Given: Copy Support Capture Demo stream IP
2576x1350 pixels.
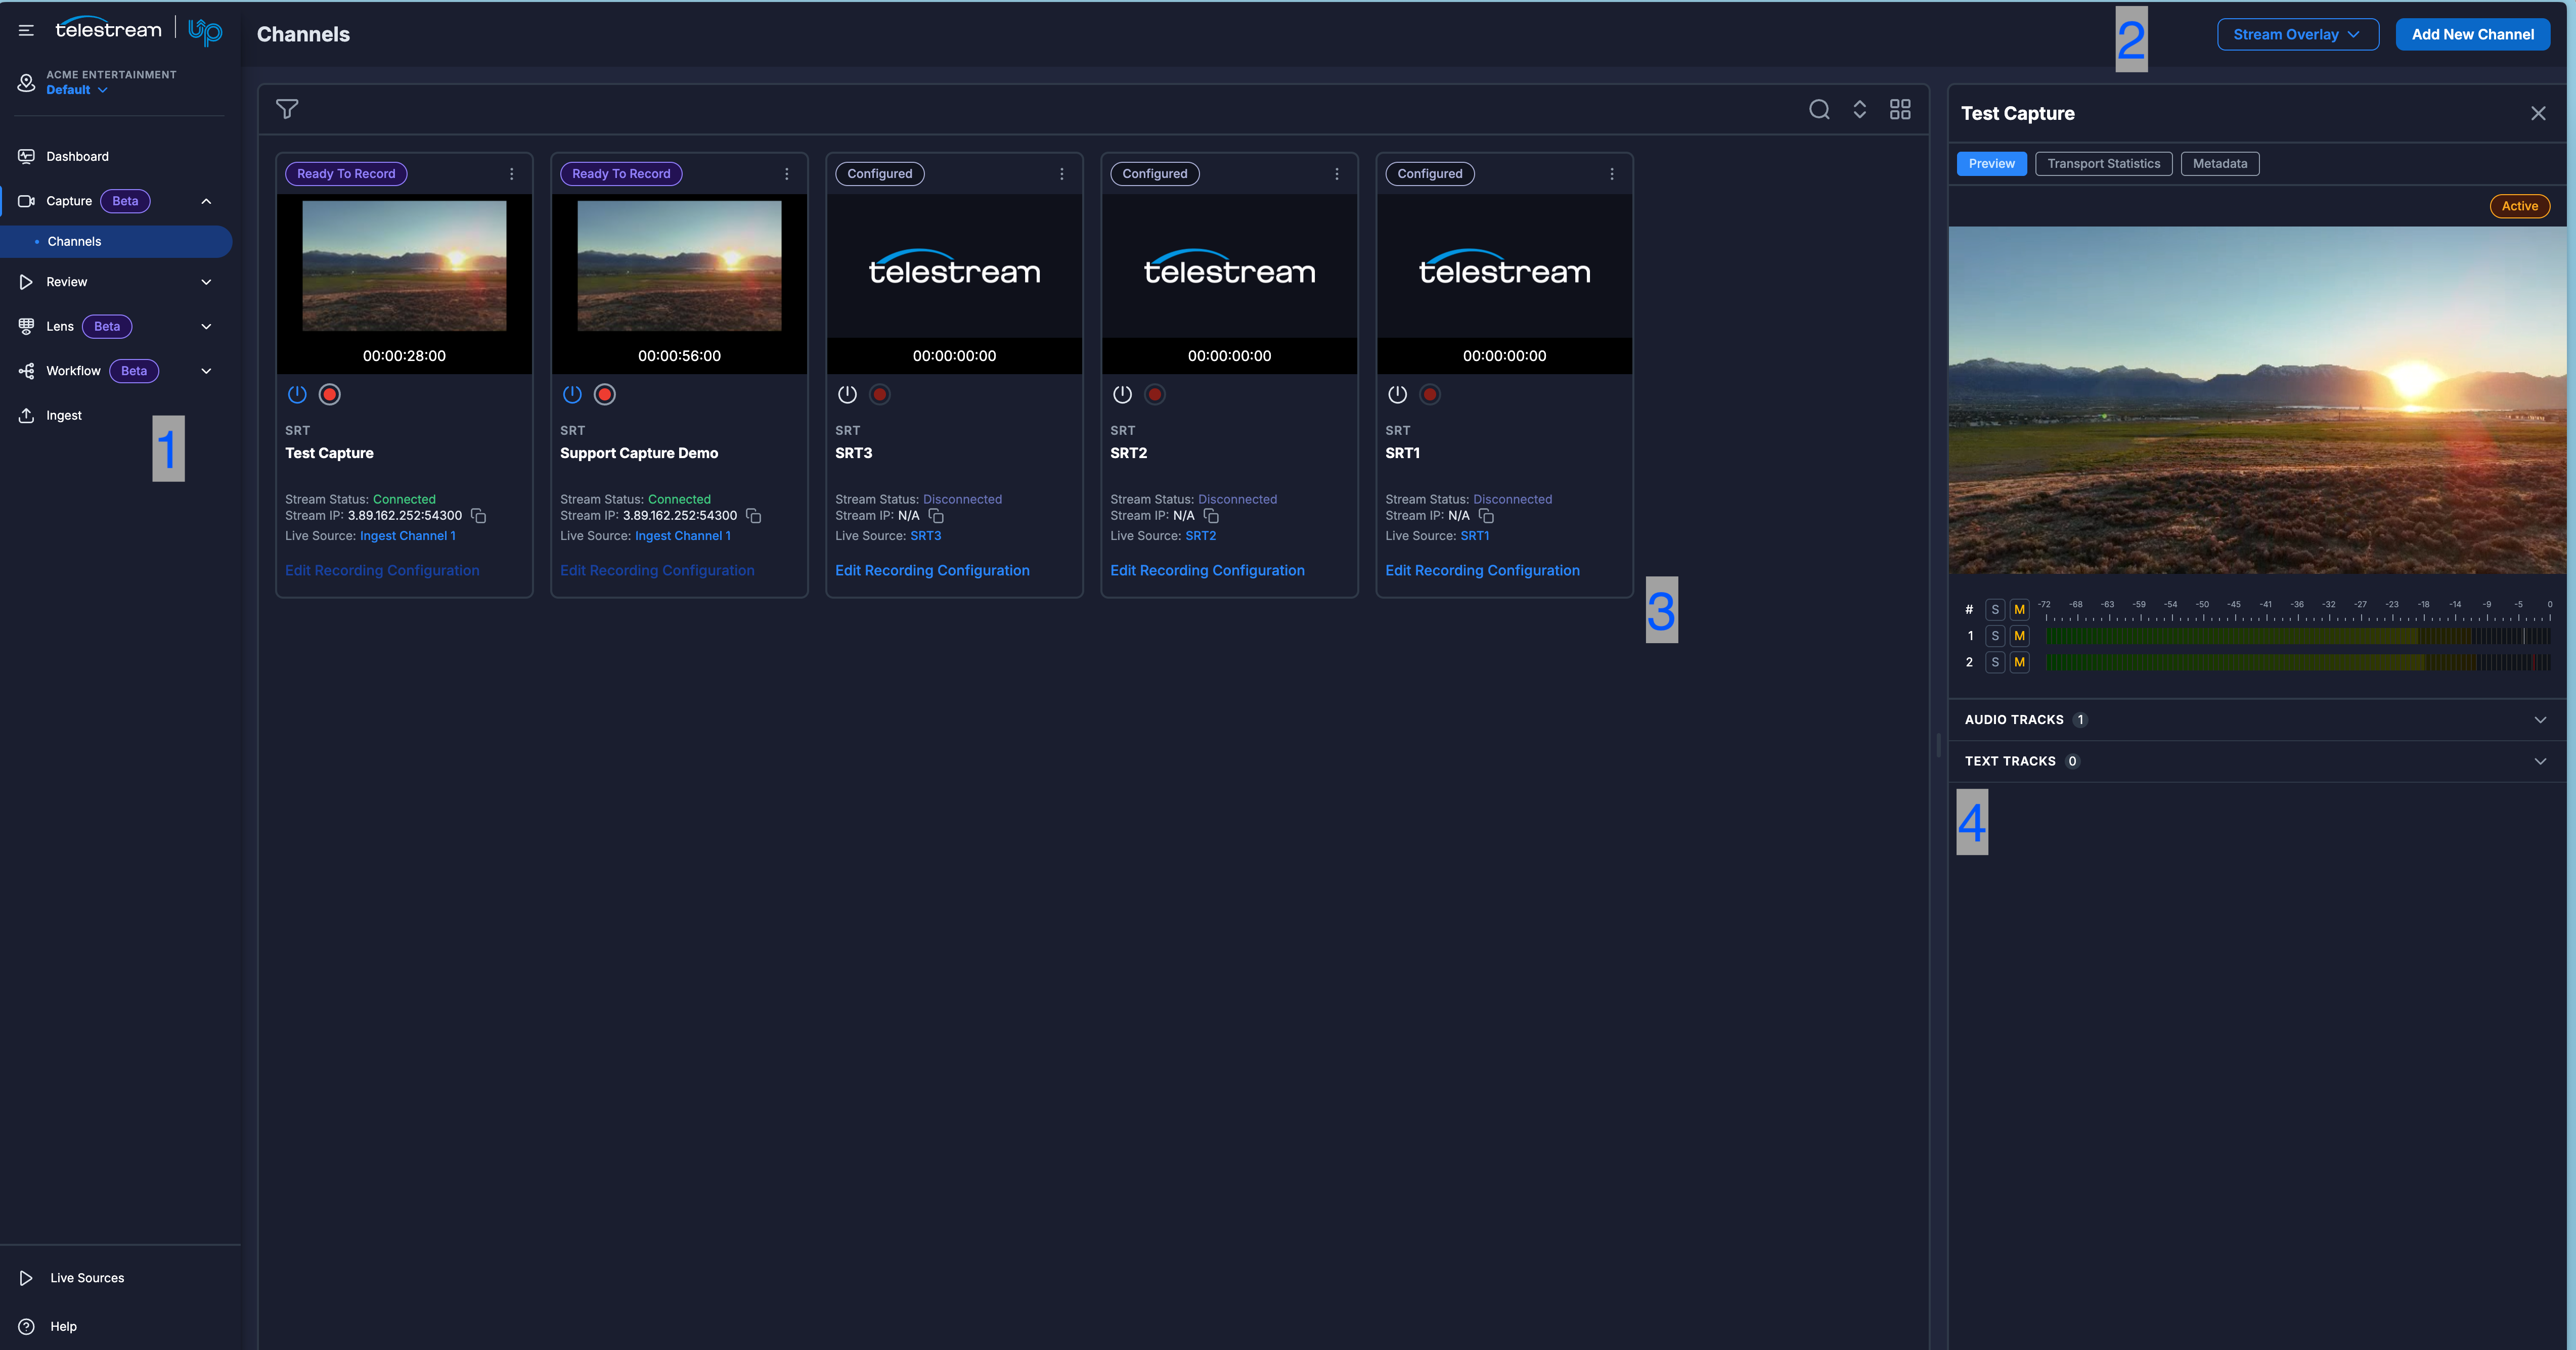Looking at the screenshot, I should tap(753, 516).
